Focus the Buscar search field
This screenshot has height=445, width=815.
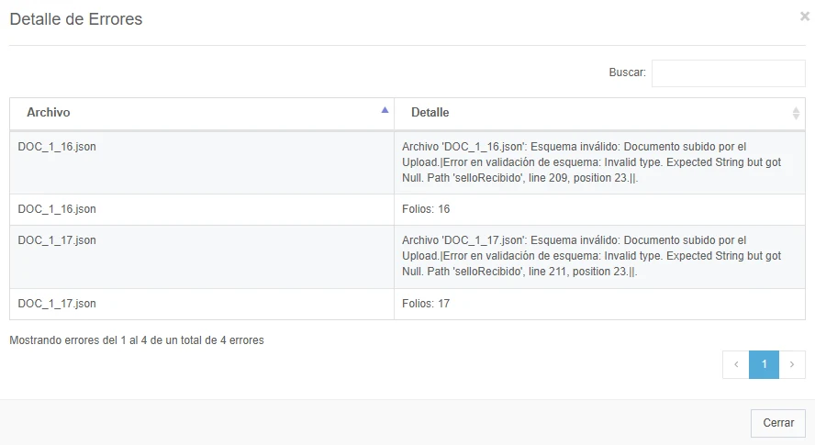click(x=728, y=73)
